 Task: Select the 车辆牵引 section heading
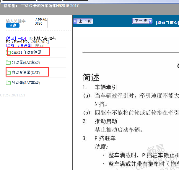pos(106,87)
